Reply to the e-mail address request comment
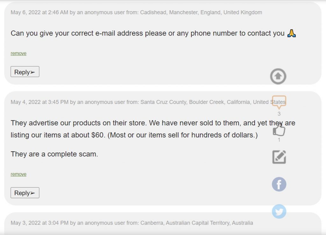Image resolution: width=326 pixels, height=235 pixels. click(25, 72)
